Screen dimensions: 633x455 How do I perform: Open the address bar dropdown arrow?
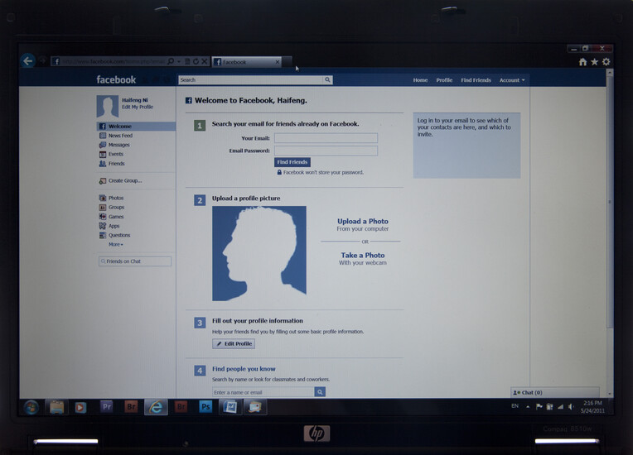[179, 62]
